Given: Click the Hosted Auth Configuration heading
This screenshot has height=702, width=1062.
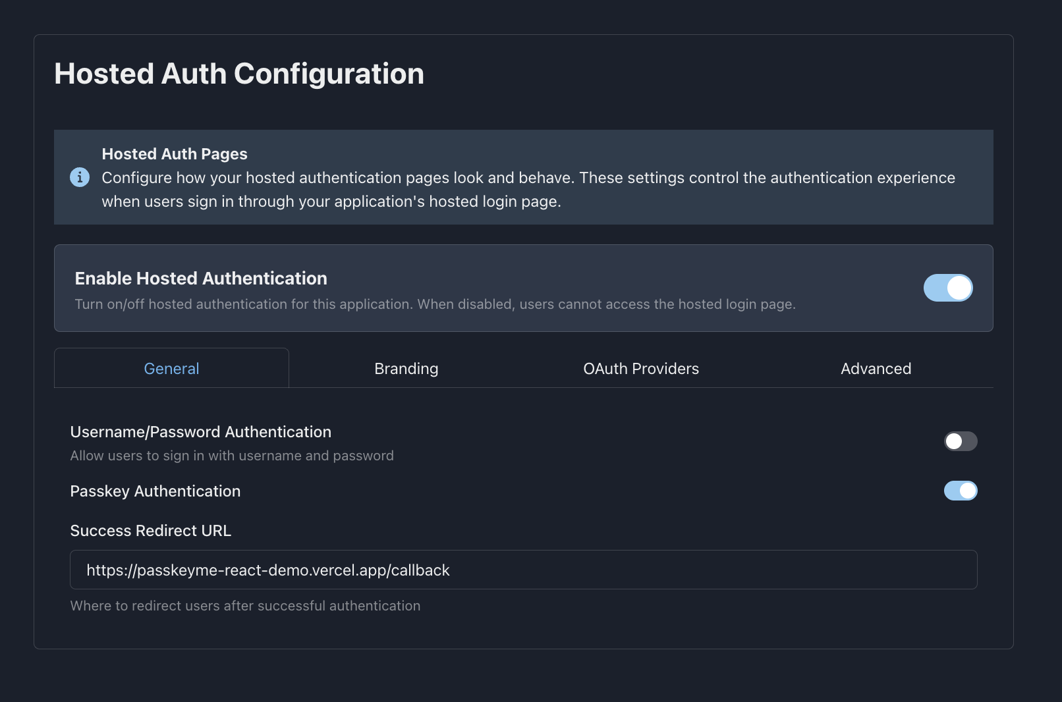Looking at the screenshot, I should 239,74.
